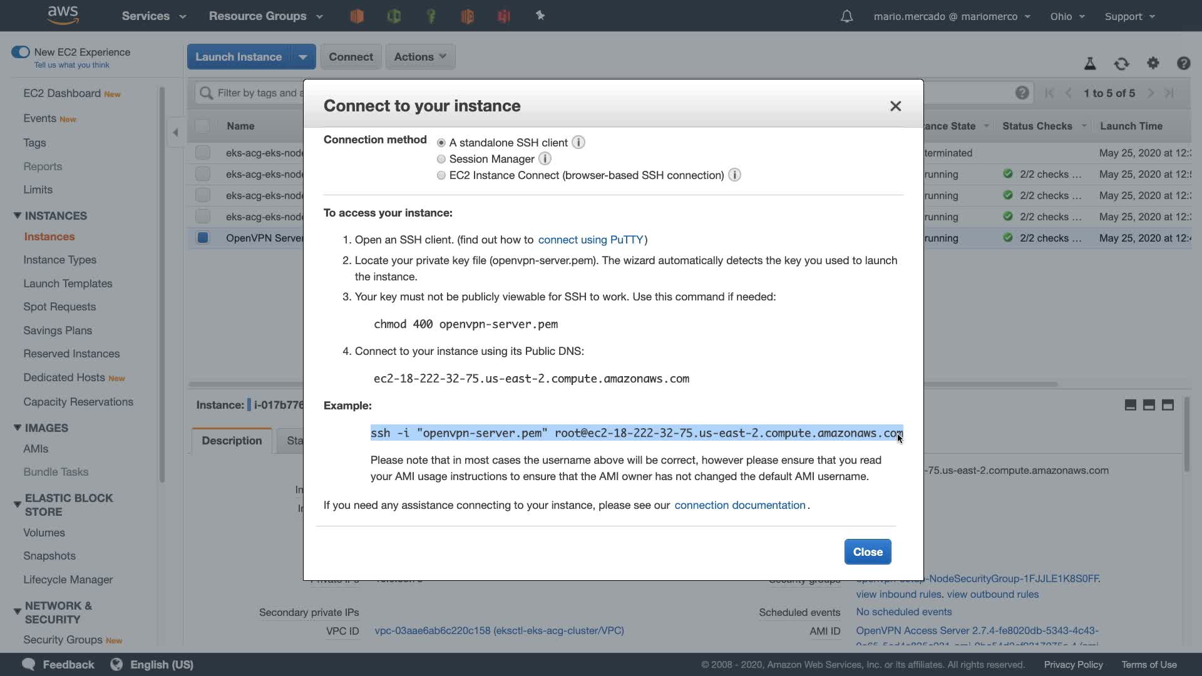Click the experiments flask icon
The height and width of the screenshot is (676, 1202).
pos(1090,63)
